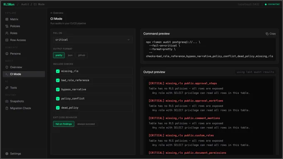This screenshot has height=159, width=283.
Task: Open Tools in the sidebar
Action: (x=24, y=88)
